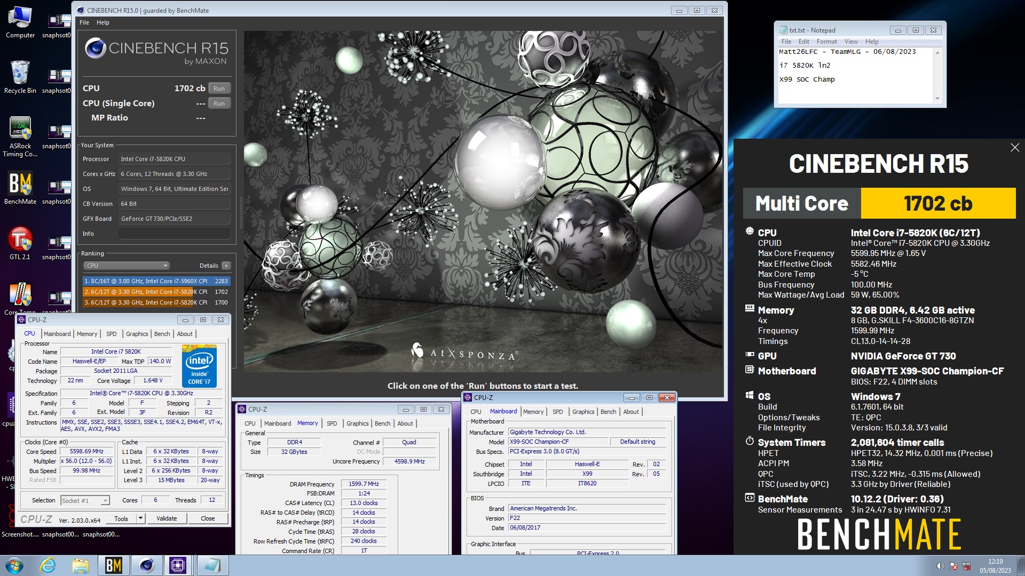Click the Notepad text line 'X99 SOC Champ'
Screen dimensions: 1025x576
pyautogui.click(x=807, y=79)
